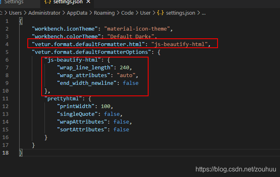
Task: Click the false value on line 9
Action: [x=131, y=83]
